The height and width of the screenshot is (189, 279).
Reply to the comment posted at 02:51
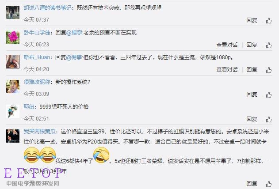coord(252,119)
